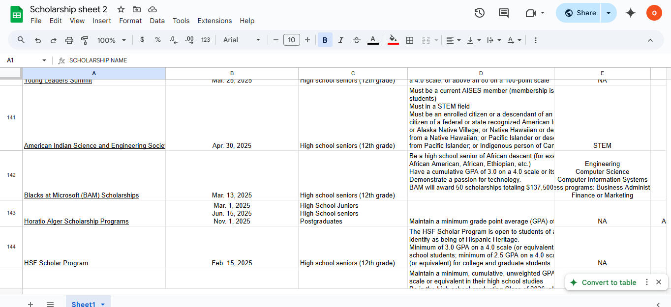Open the fill color picker

[x=393, y=40]
